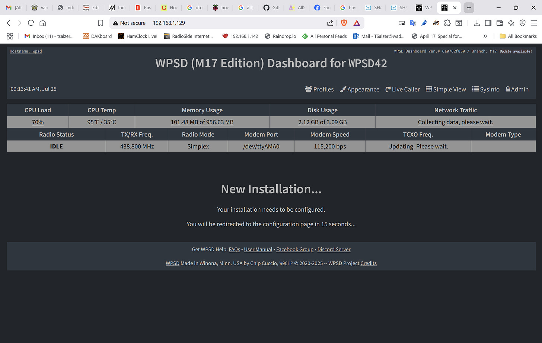542x343 pixels.
Task: Open the FAQs help link
Action: click(x=235, y=249)
